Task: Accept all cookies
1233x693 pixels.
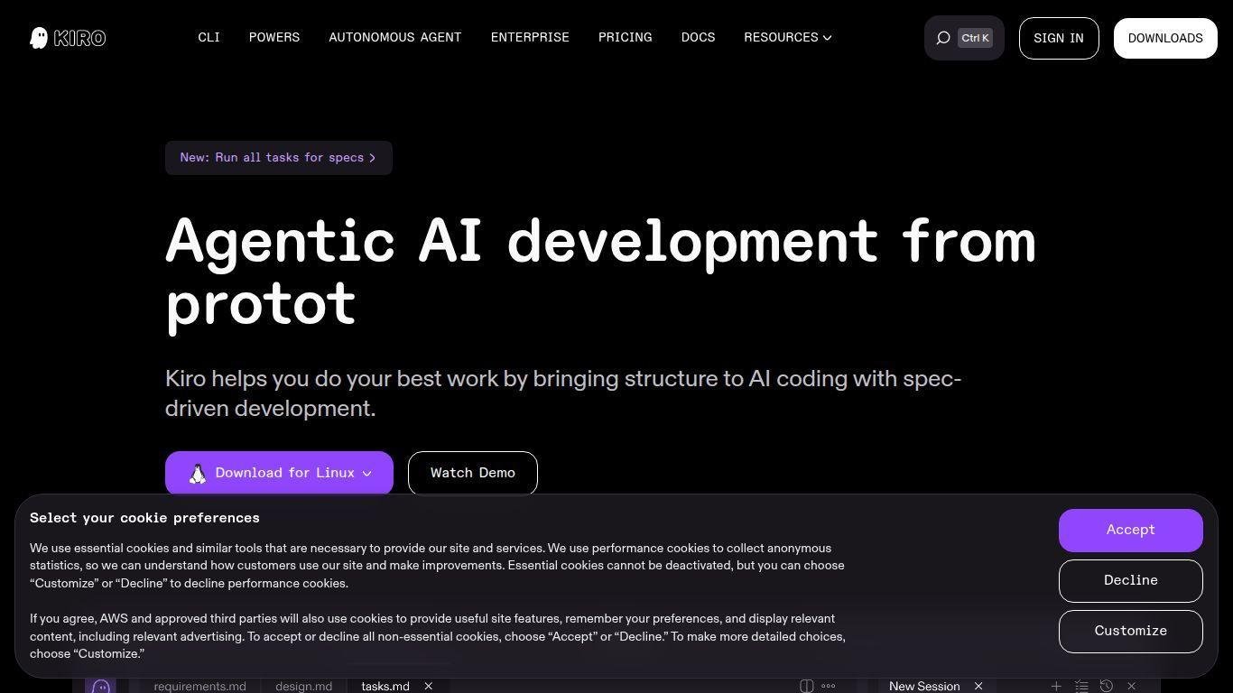Action: pos(1130,531)
